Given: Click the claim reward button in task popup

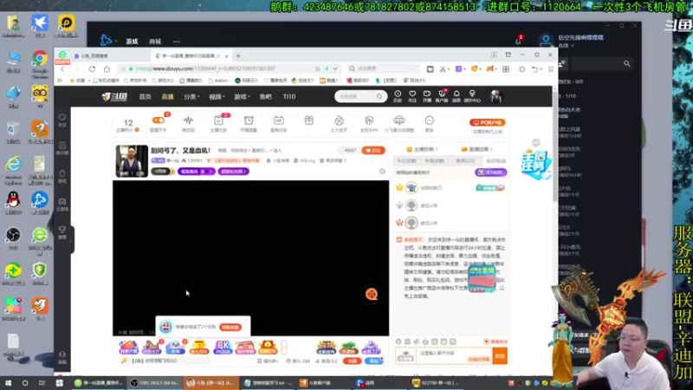Looking at the screenshot, I should (x=230, y=328).
